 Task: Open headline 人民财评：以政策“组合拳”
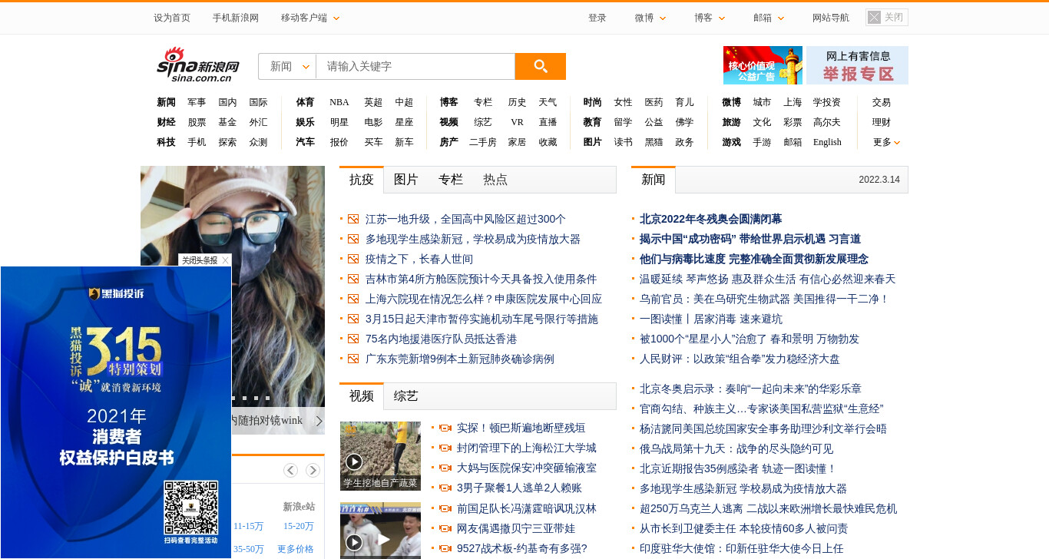(x=740, y=359)
